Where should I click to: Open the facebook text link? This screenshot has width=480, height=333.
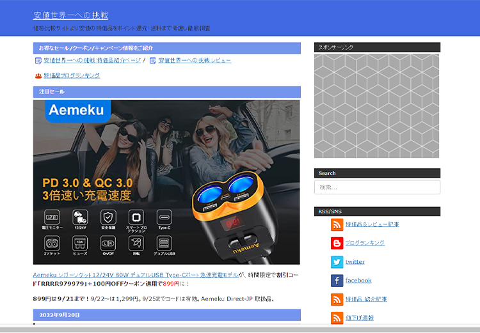click(358, 281)
